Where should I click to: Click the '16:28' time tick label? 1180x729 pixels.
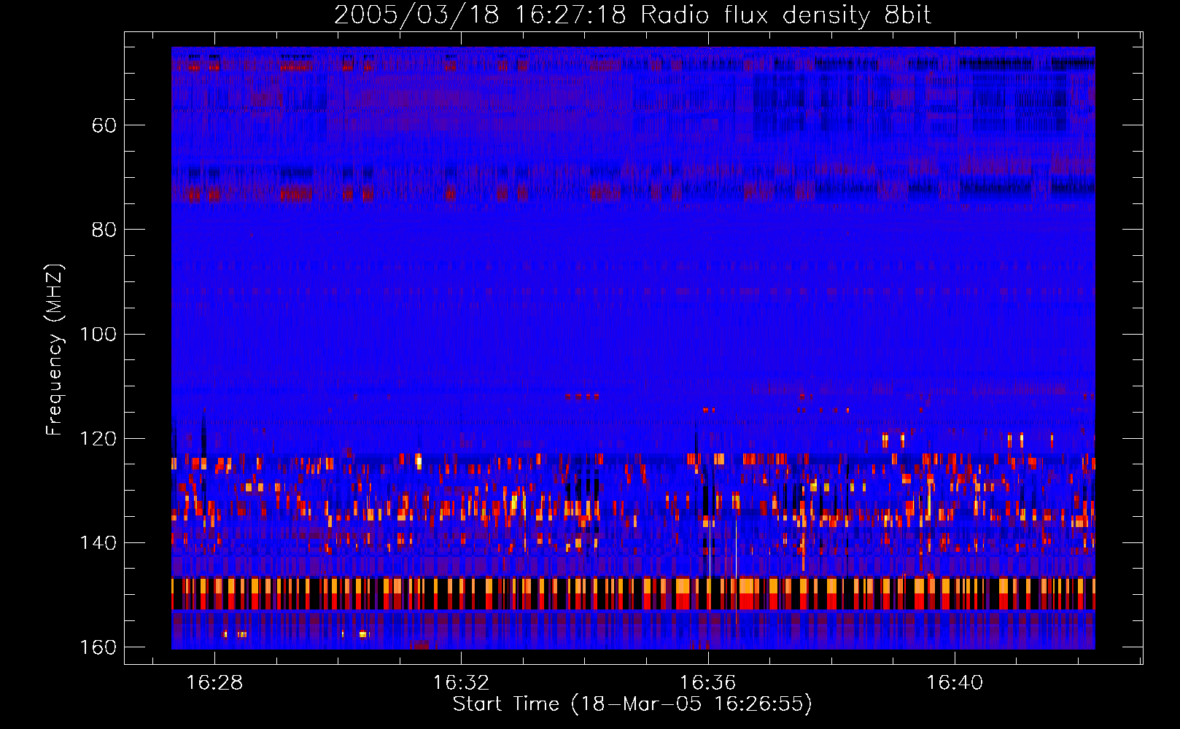214,682
